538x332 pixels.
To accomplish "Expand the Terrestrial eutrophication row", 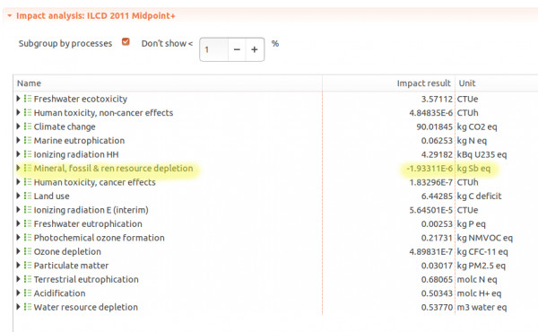I will coord(18,279).
